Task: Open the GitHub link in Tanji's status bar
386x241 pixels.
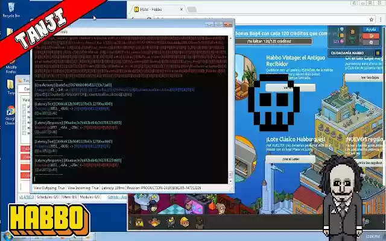Action: pos(117,197)
